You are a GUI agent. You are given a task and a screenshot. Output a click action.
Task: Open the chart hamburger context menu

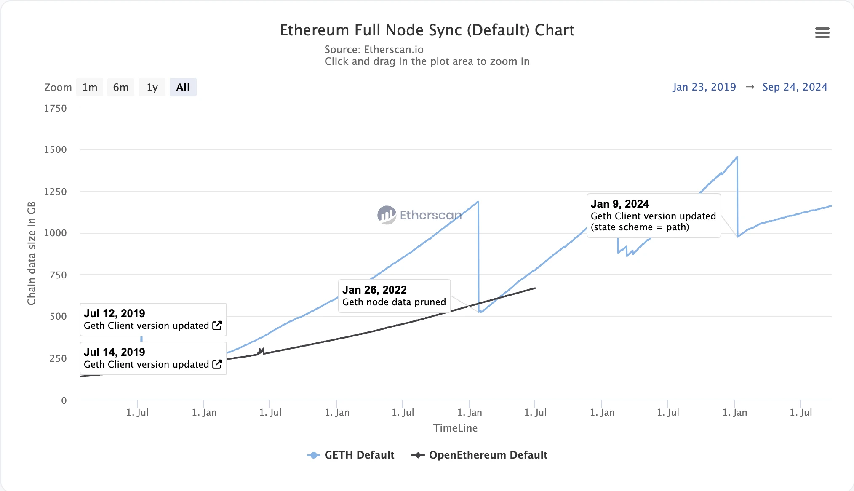click(x=822, y=33)
